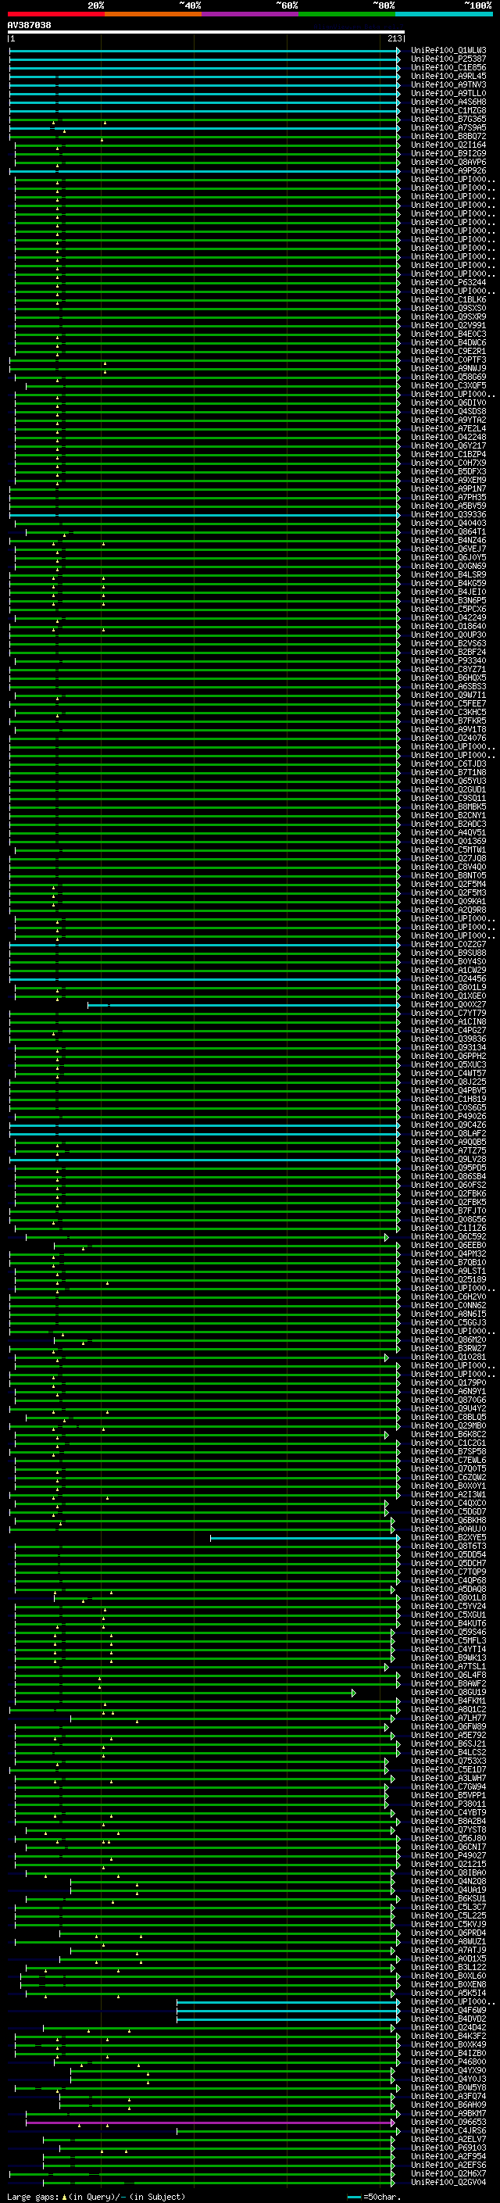
Task: Click the purple alignment bar for O96653
Action: 209,2123
